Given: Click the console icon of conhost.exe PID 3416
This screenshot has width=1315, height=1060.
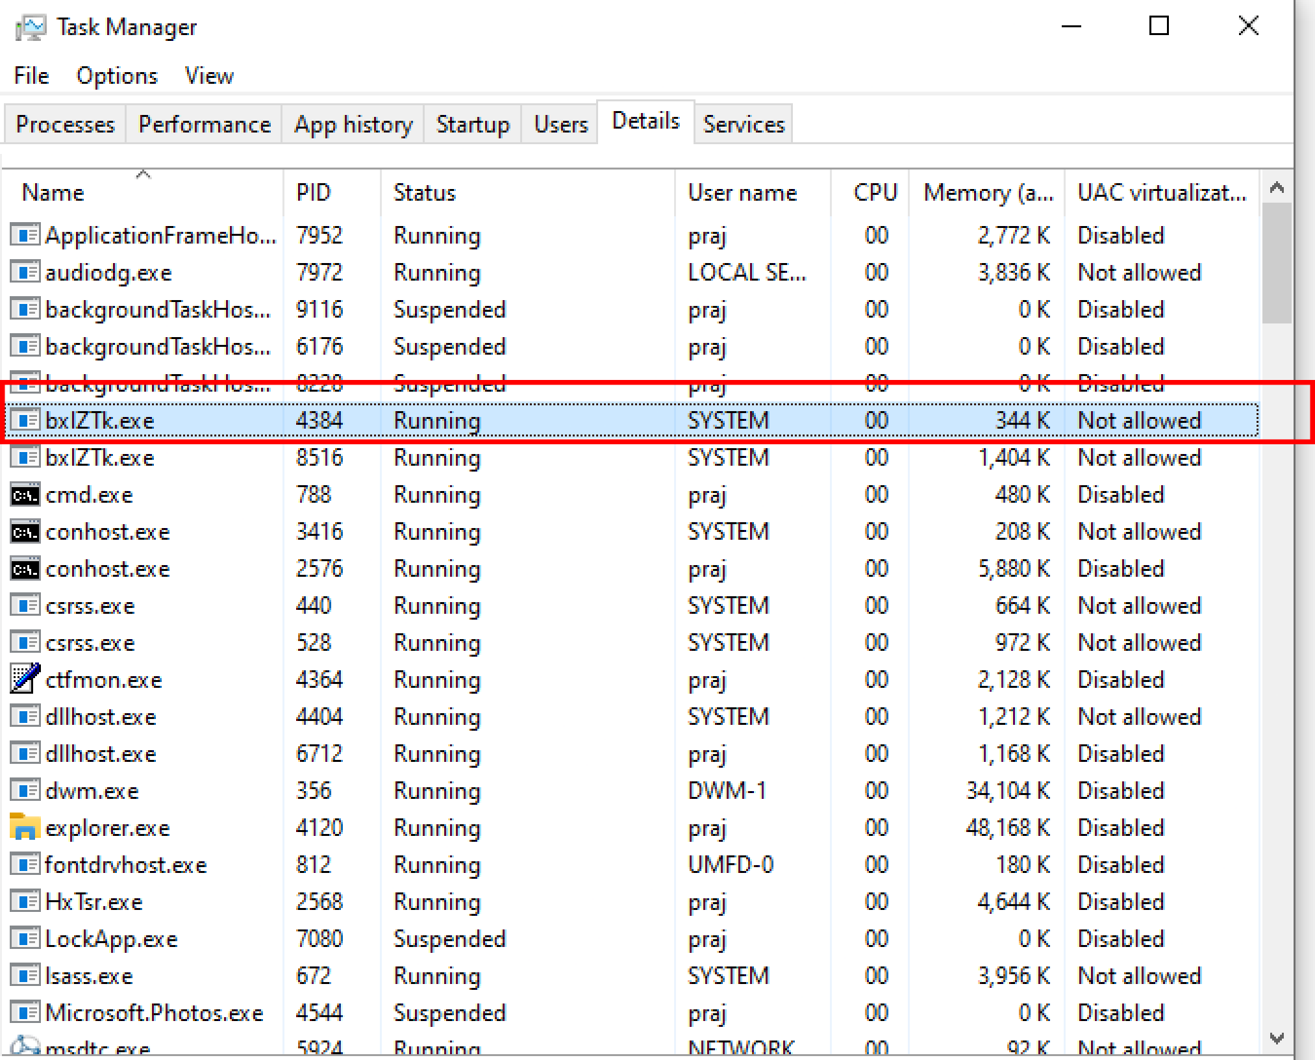Looking at the screenshot, I should [x=25, y=532].
